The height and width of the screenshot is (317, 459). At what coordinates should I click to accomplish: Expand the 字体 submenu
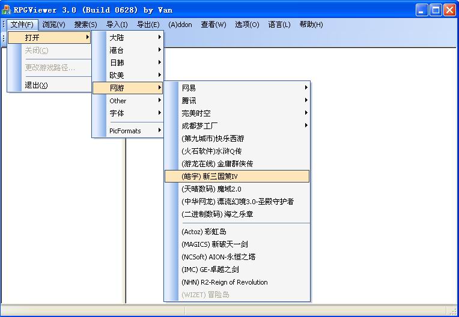(127, 113)
